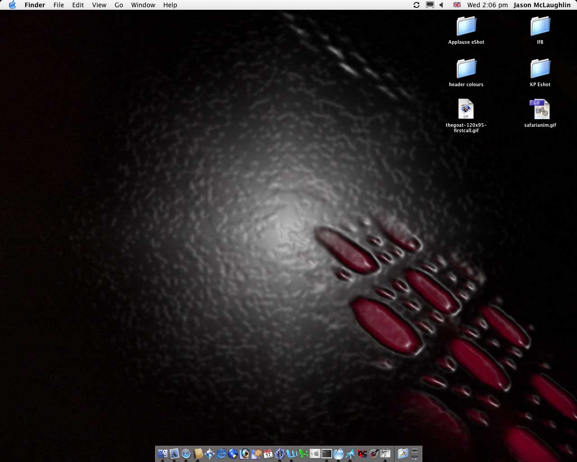Select the KP Eshot folder

[540, 73]
